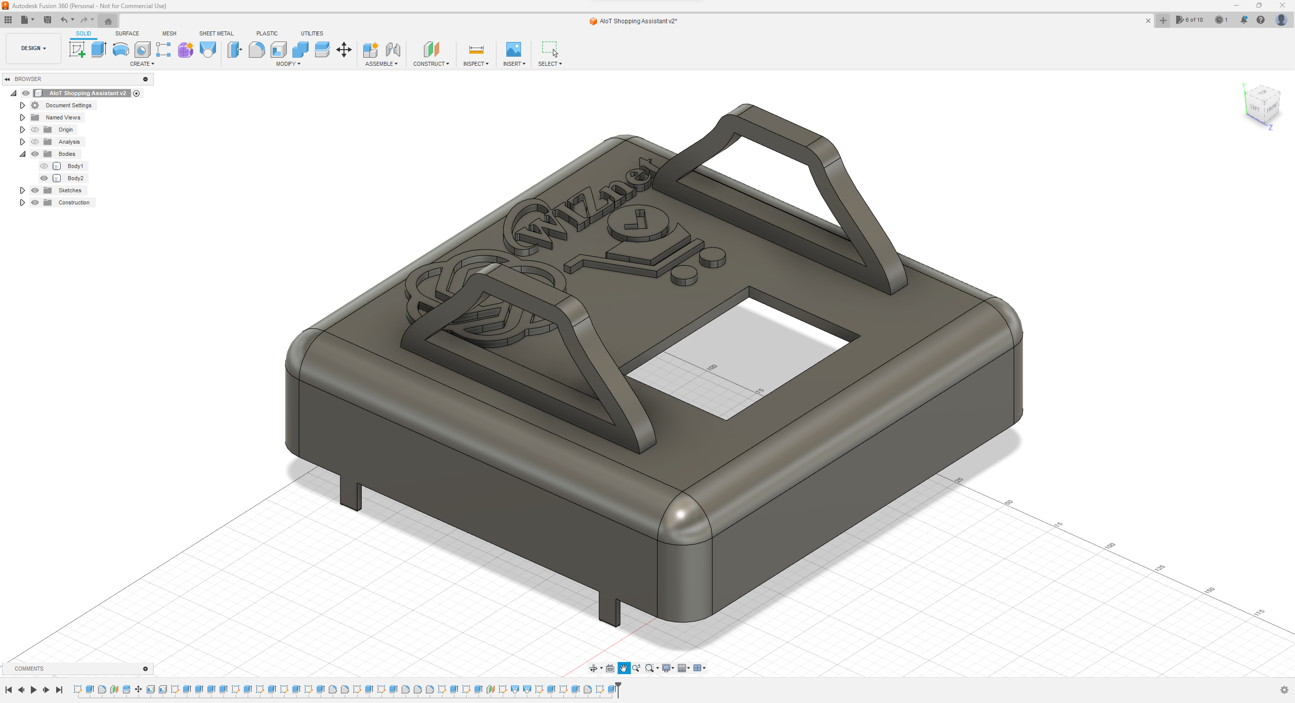The height and width of the screenshot is (703, 1295).
Task: Toggle visibility of the Sketches folder
Action: pyautogui.click(x=35, y=190)
